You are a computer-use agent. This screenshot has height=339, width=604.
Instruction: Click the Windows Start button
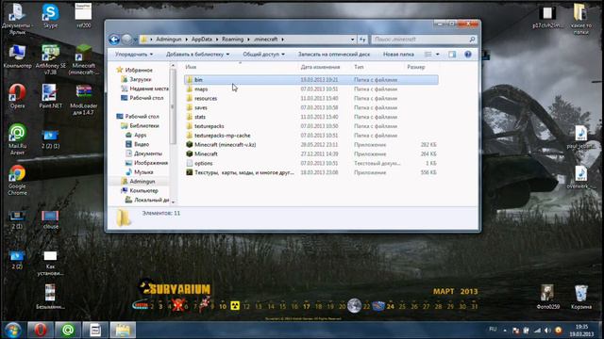(12, 331)
